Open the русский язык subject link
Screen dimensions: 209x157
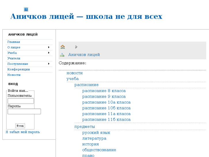[96, 133]
